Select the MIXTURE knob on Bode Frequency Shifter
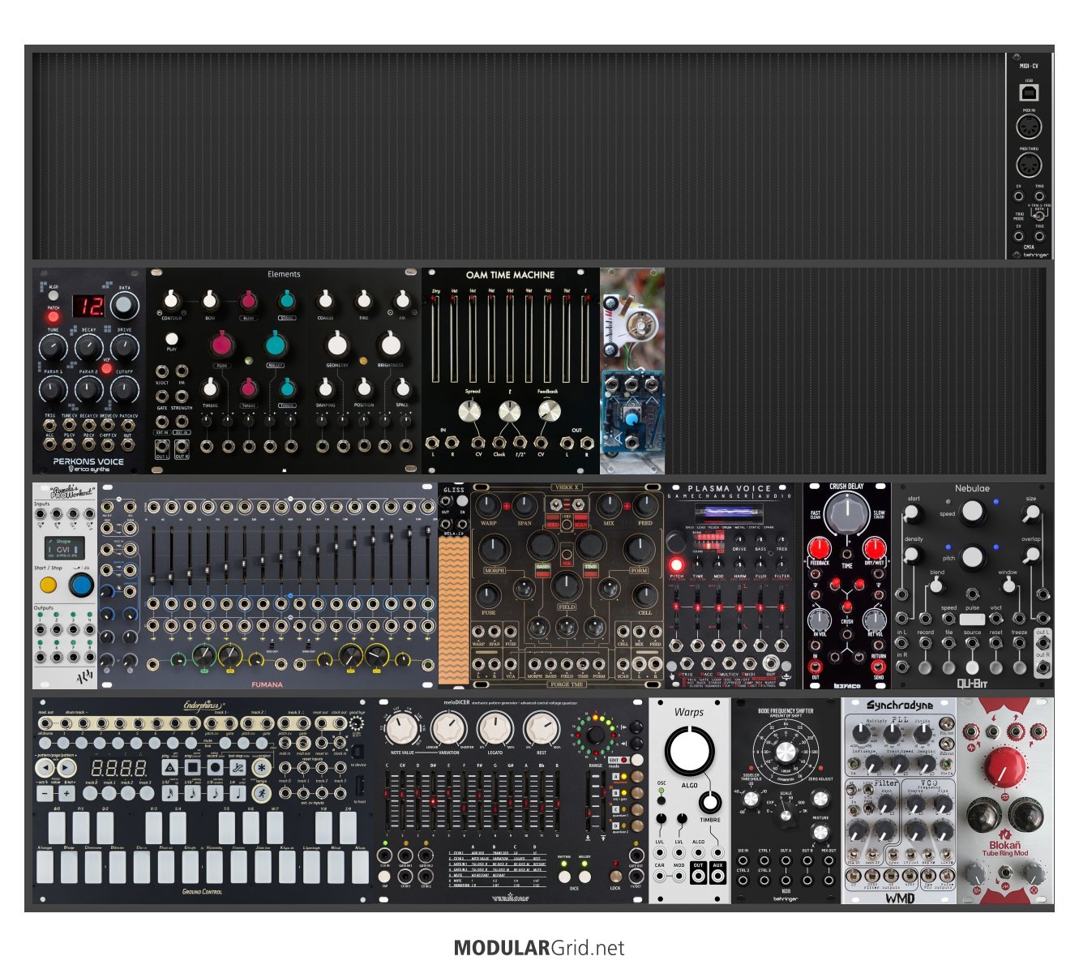This screenshot has height=965, width=1079. pos(820,833)
